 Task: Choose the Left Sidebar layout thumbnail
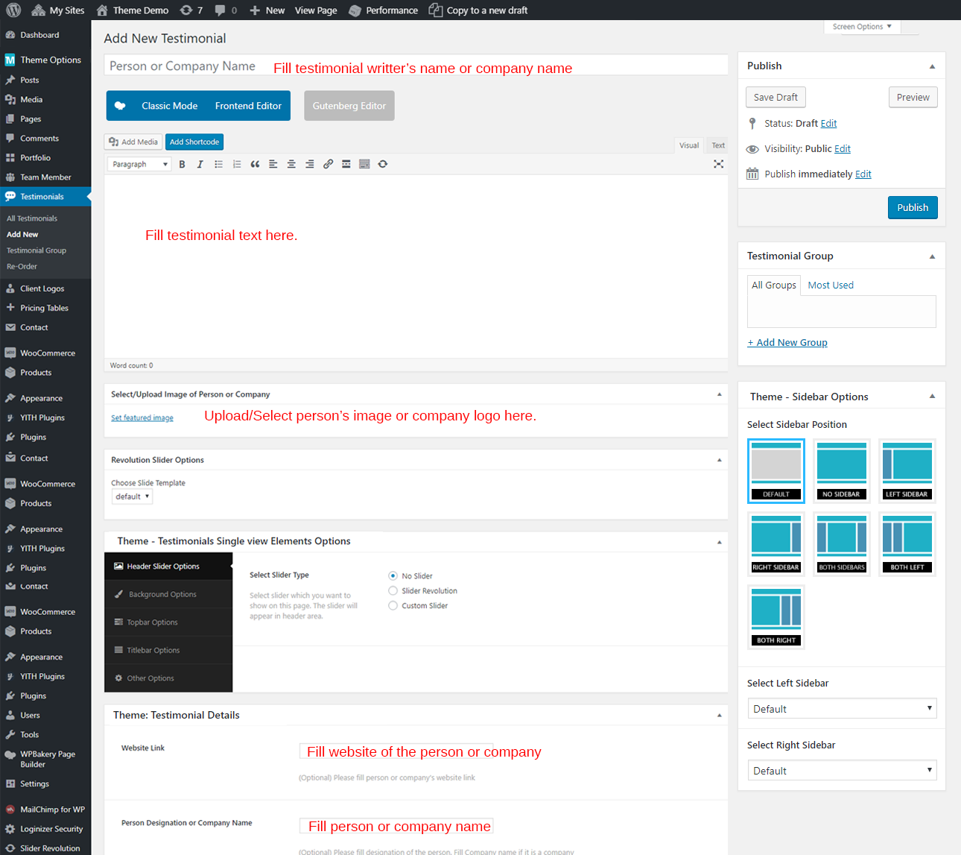[x=907, y=470]
